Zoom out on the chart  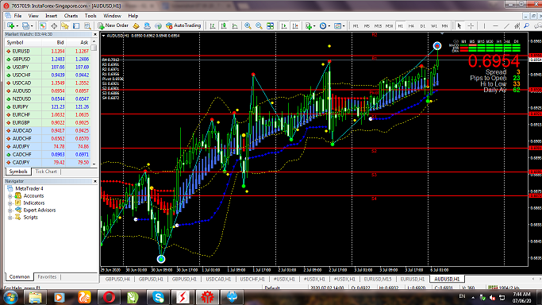click(x=259, y=25)
